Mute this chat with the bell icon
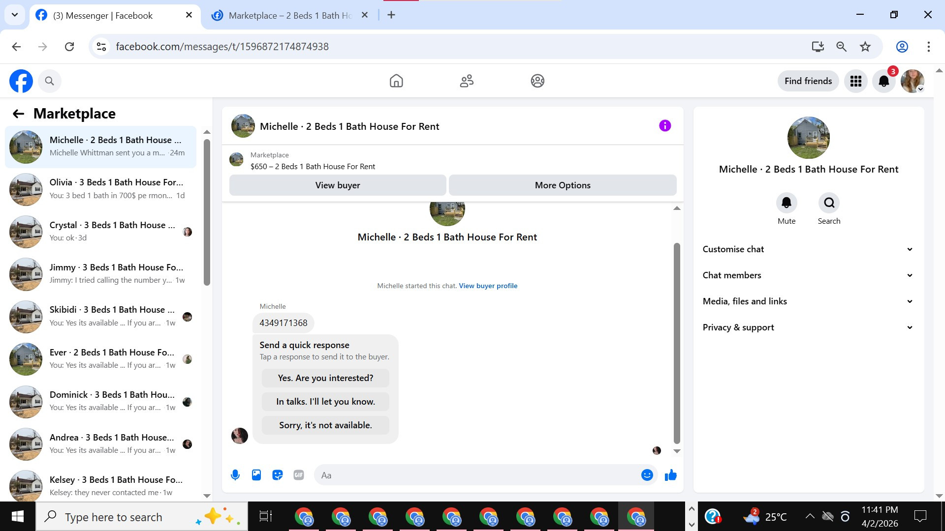The image size is (945, 531). click(x=787, y=203)
